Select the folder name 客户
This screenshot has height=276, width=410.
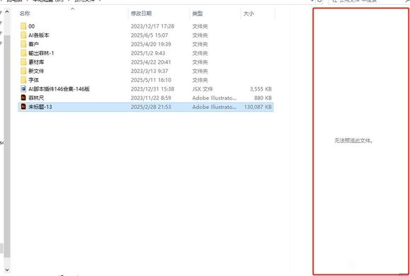pyautogui.click(x=33, y=44)
